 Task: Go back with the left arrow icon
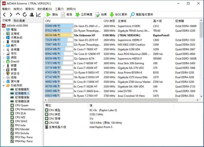pos(4,14)
